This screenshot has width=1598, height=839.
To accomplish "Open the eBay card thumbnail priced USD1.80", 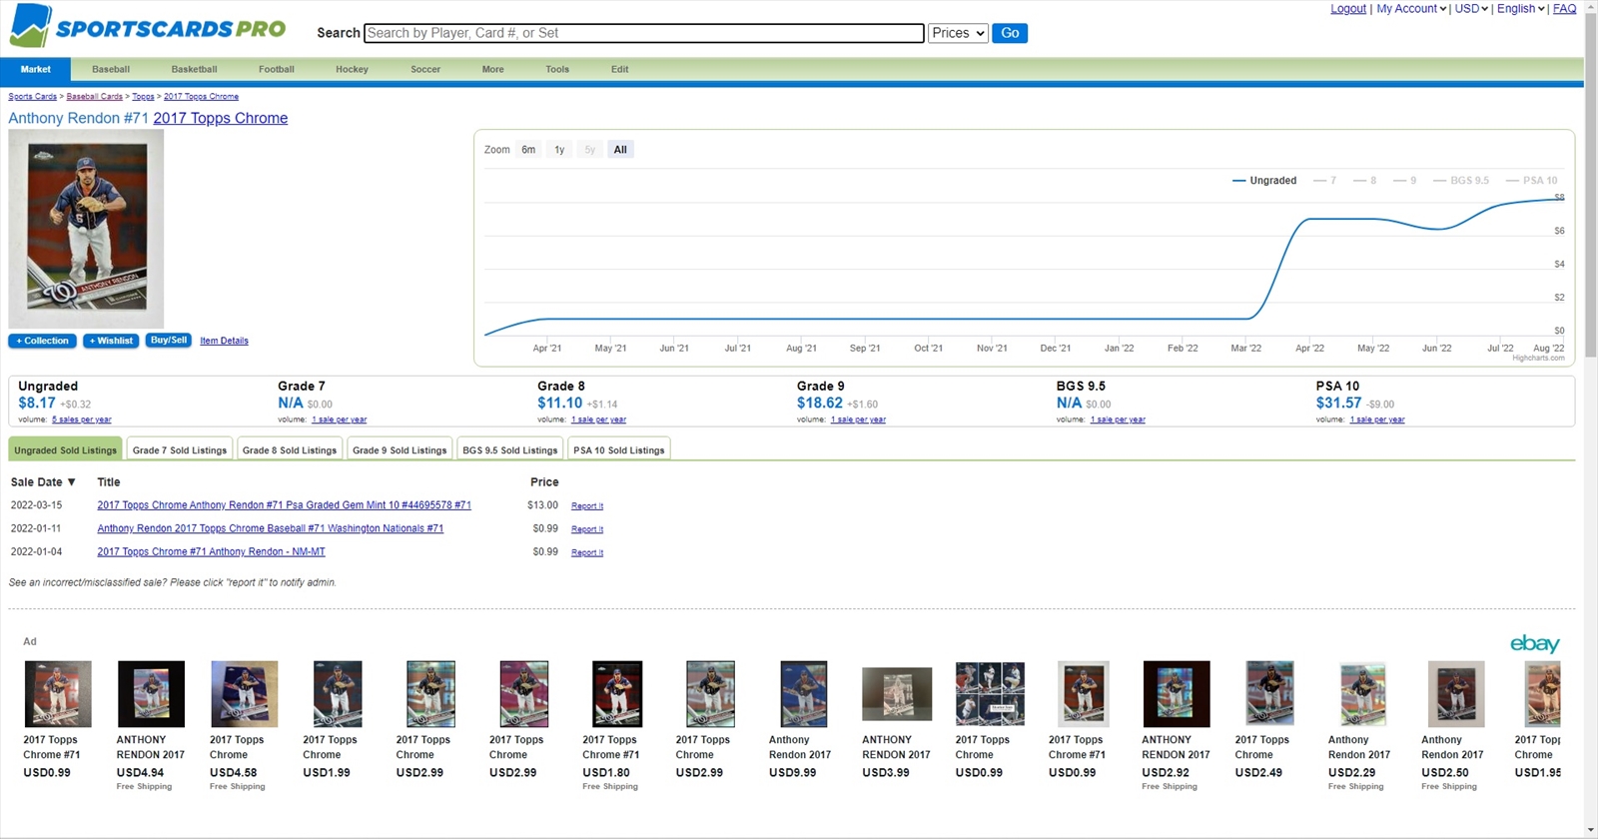I will 617,693.
